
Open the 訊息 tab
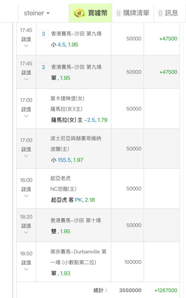click(168, 13)
